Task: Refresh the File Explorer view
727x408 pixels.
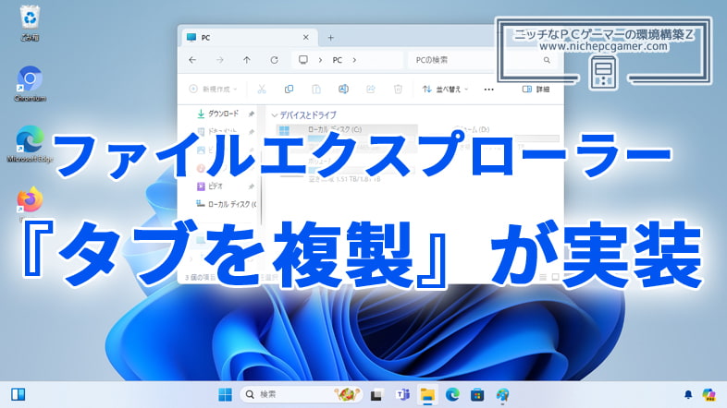Action: point(274,60)
